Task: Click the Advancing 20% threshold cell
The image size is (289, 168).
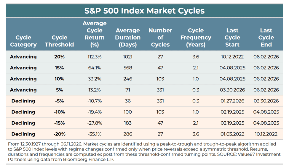Action: (x=59, y=57)
